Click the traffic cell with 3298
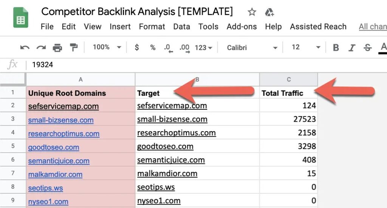This screenshot has height=208, width=387. pyautogui.click(x=288, y=146)
